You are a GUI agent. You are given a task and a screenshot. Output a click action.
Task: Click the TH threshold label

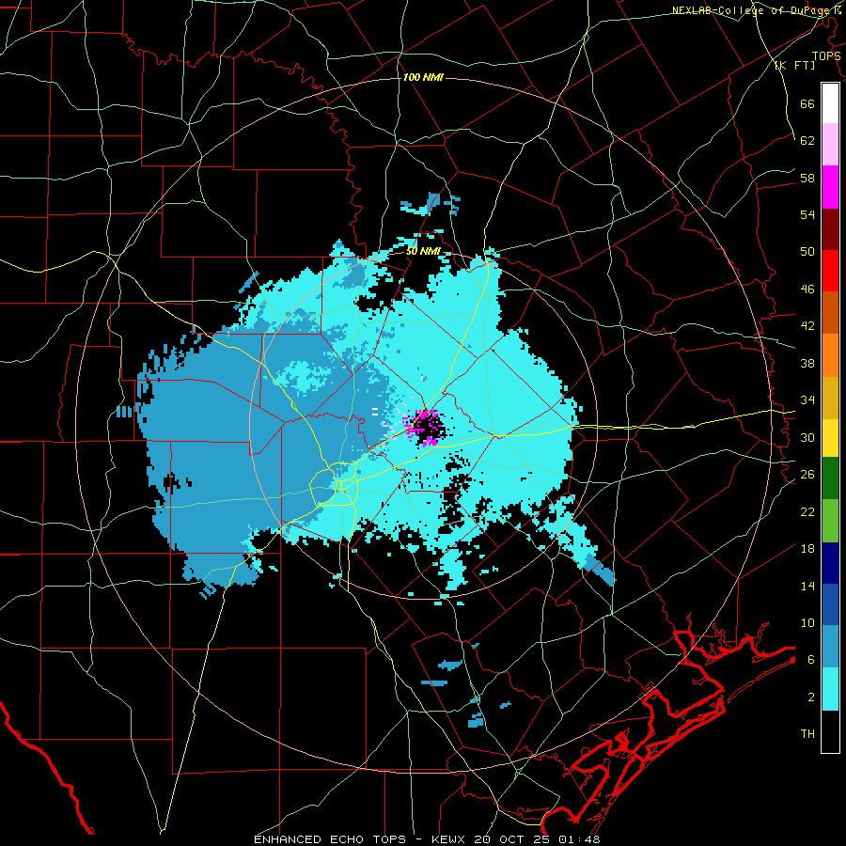(807, 734)
